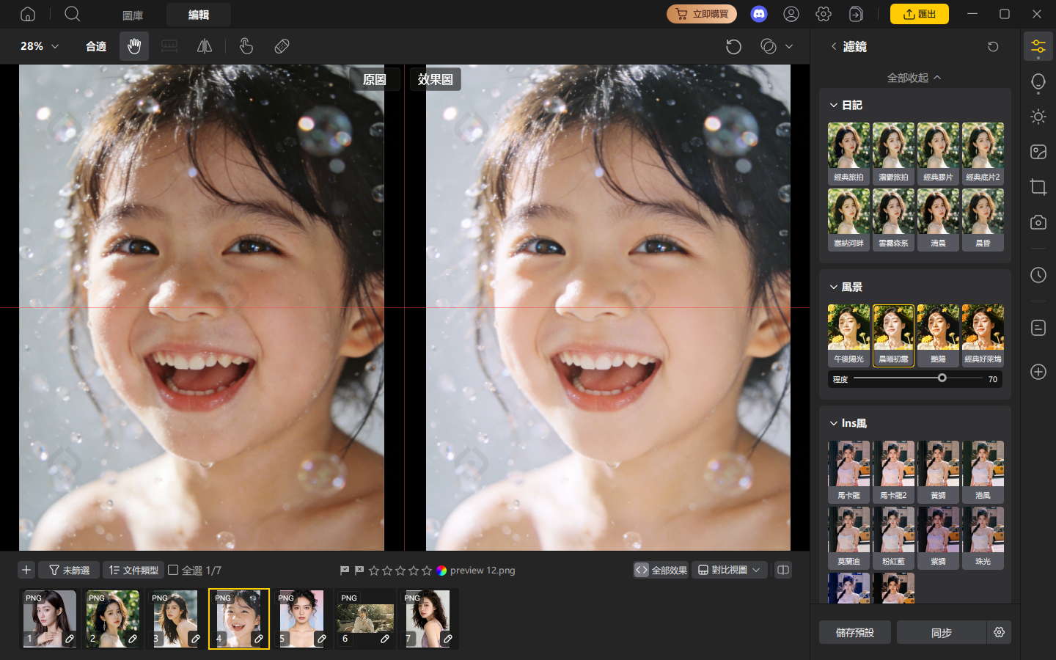The image size is (1056, 660).
Task: Click the undo rotate arrow icon
Action: pos(733,46)
